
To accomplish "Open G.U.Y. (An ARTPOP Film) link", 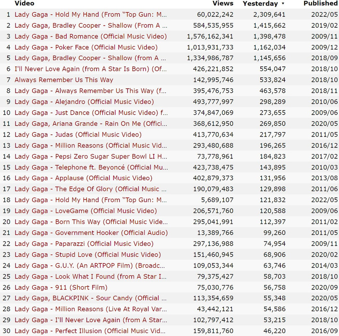I will [90, 265].
